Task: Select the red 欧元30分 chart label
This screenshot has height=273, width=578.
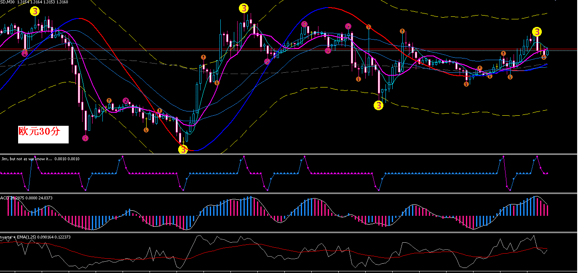Action: point(40,131)
